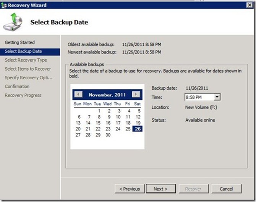Open the backup Time dropdown
Screen dimensions: 256x202
point(217,97)
